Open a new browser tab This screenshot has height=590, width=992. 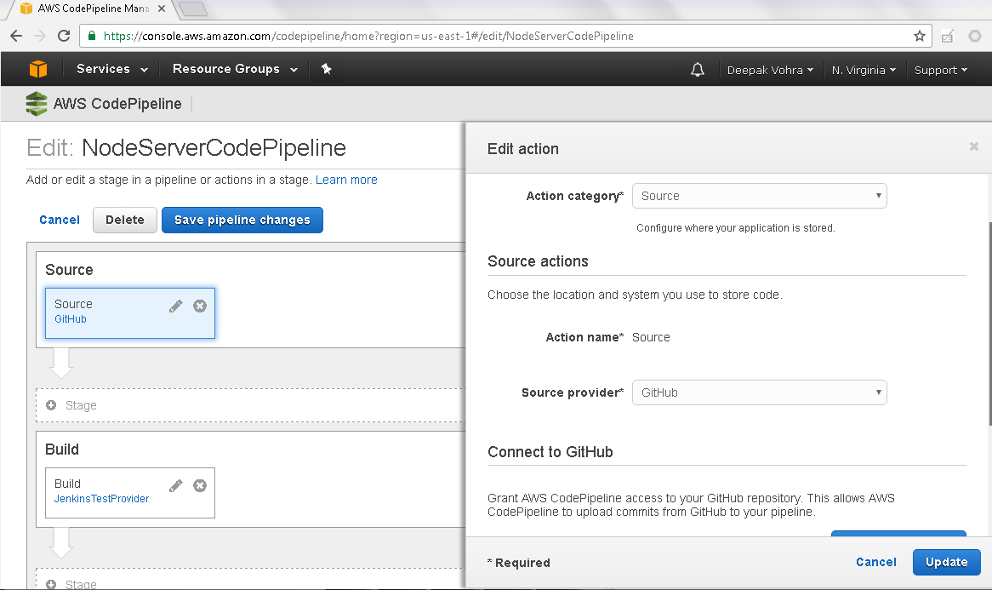pos(192,9)
